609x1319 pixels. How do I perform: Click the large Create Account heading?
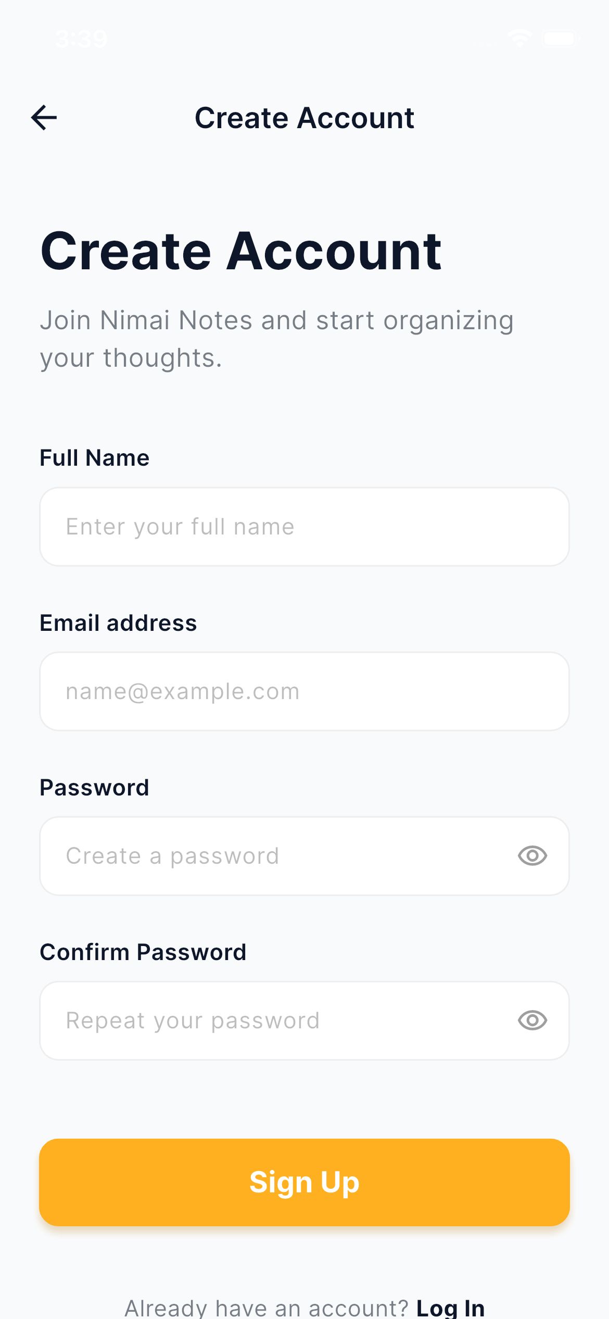tap(241, 252)
